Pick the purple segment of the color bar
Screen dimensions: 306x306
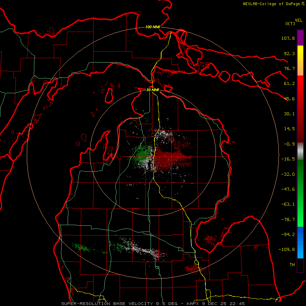tap(300, 38)
